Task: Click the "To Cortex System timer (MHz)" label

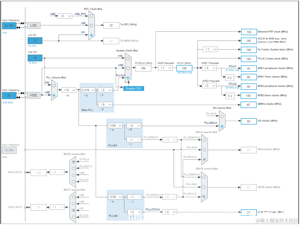Action: (x=275, y=49)
